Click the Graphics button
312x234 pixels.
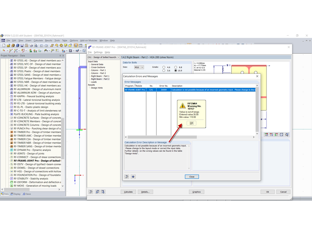(x=197, y=192)
